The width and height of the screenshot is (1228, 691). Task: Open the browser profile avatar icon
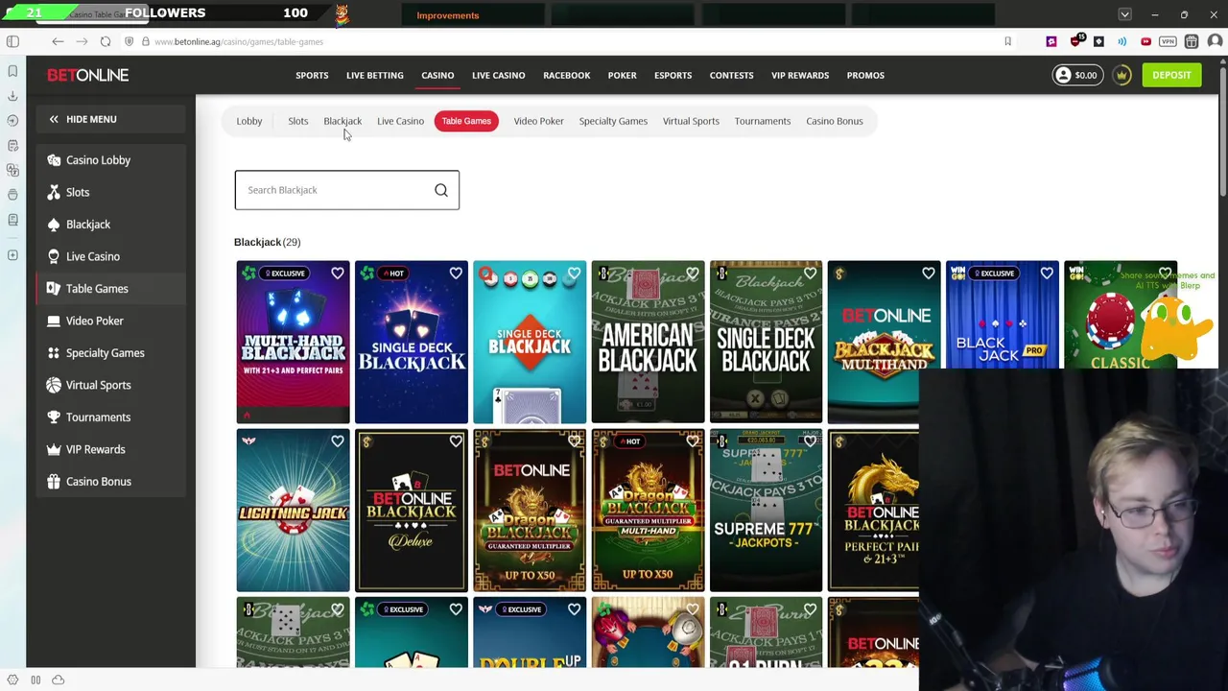click(x=1215, y=41)
